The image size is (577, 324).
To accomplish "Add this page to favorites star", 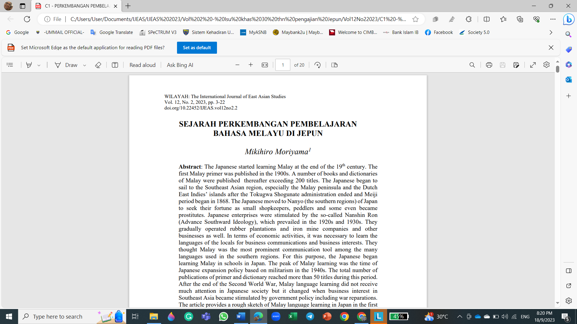I will click(x=415, y=19).
